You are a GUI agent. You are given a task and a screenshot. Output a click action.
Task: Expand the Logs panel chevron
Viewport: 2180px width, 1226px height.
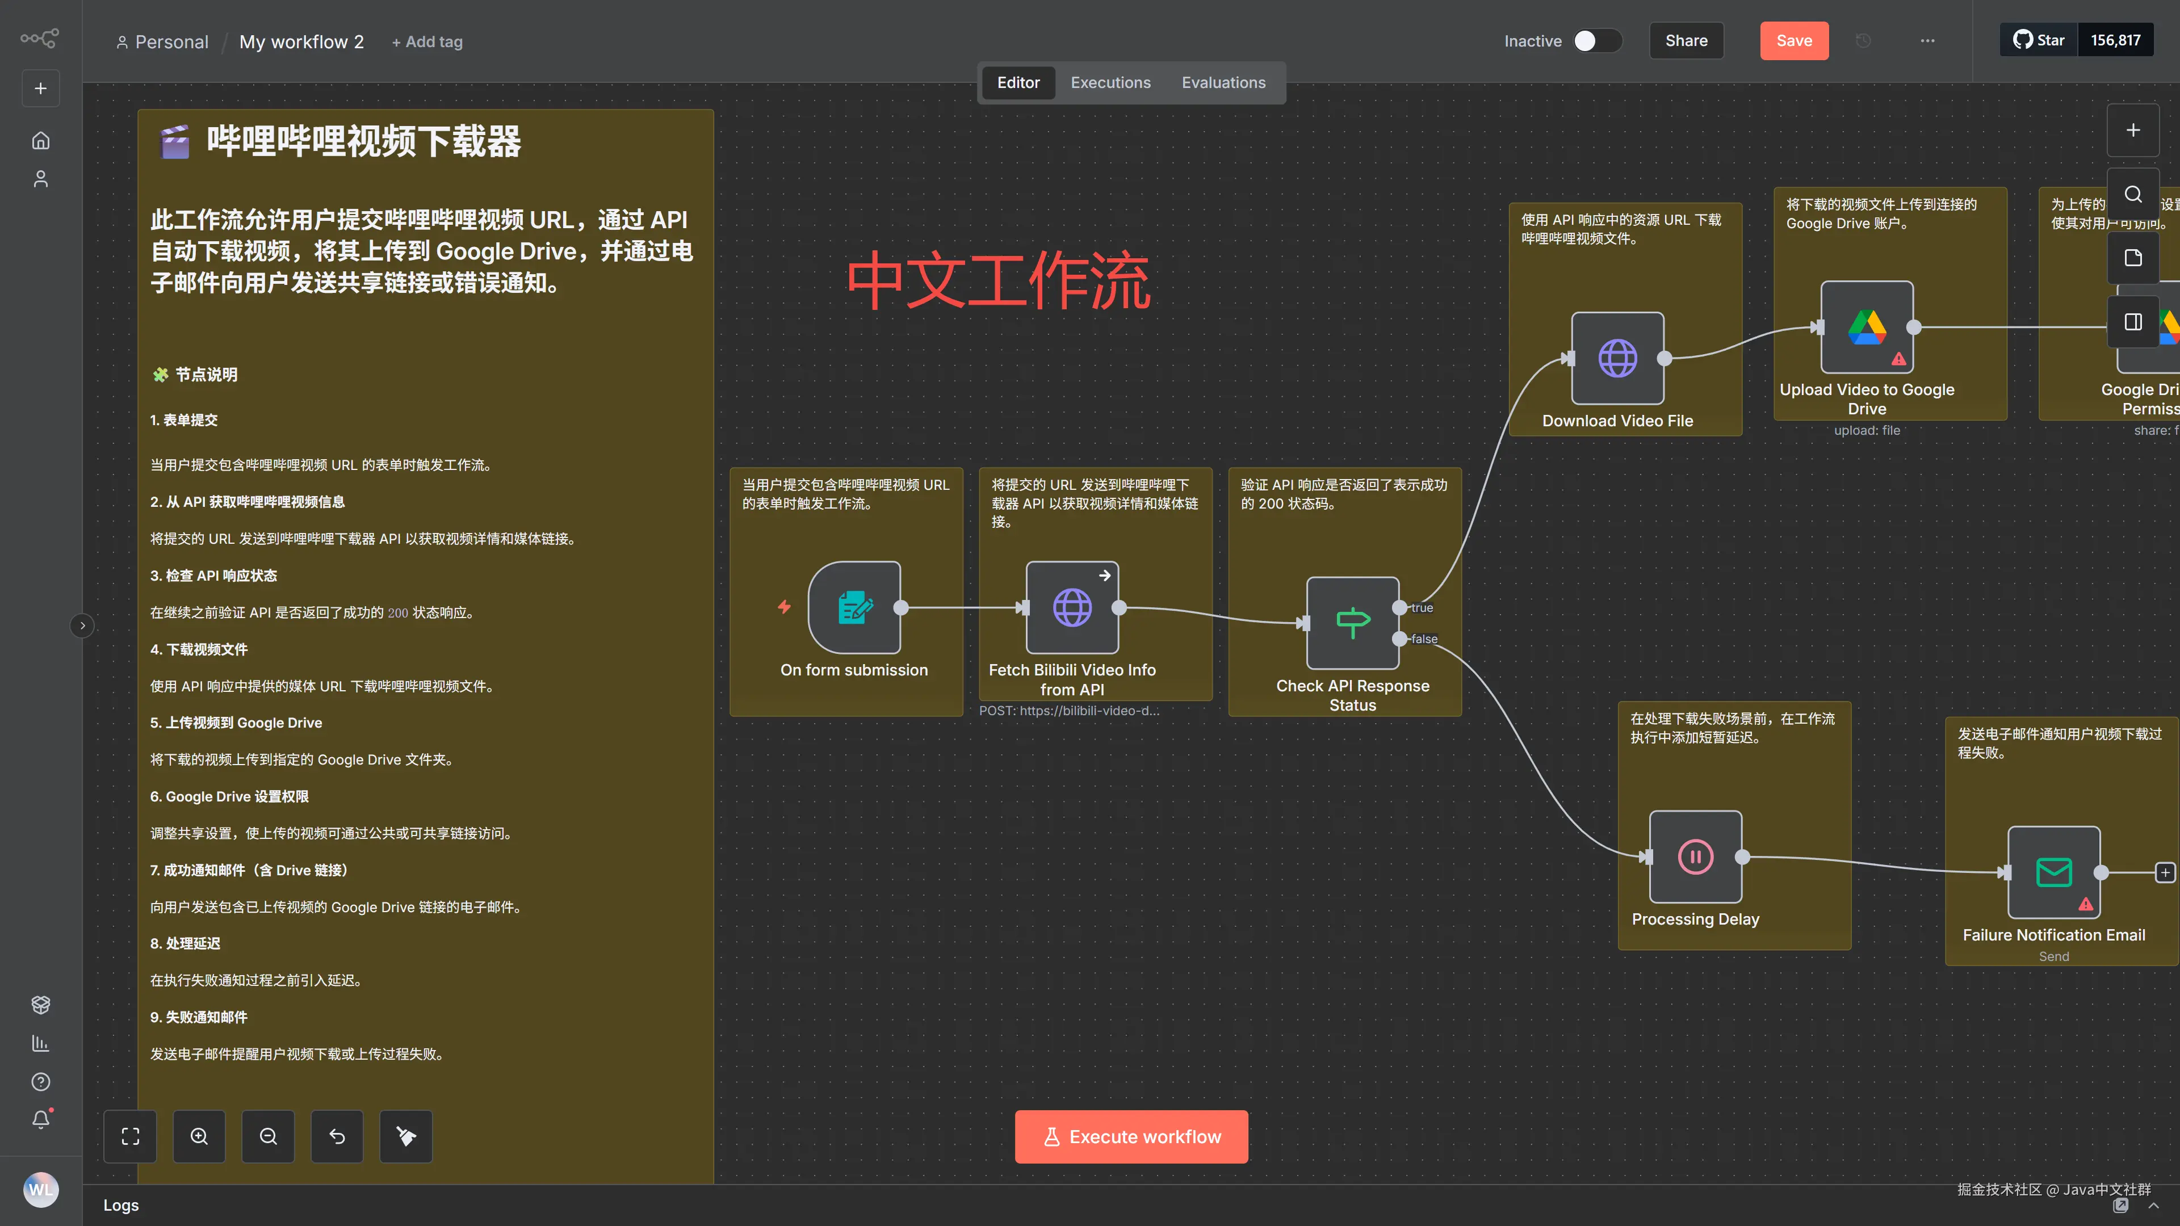(x=2153, y=1206)
